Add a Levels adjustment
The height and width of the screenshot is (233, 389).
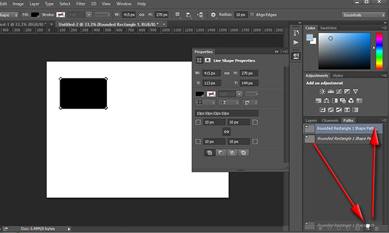[331, 92]
